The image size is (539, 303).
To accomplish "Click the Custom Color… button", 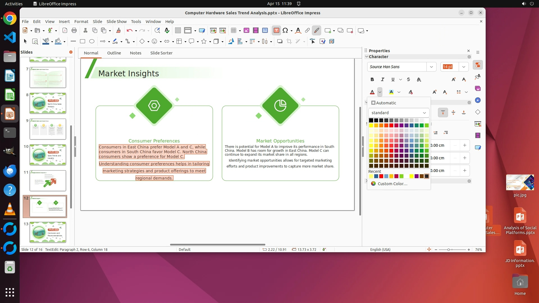I will pyautogui.click(x=392, y=184).
